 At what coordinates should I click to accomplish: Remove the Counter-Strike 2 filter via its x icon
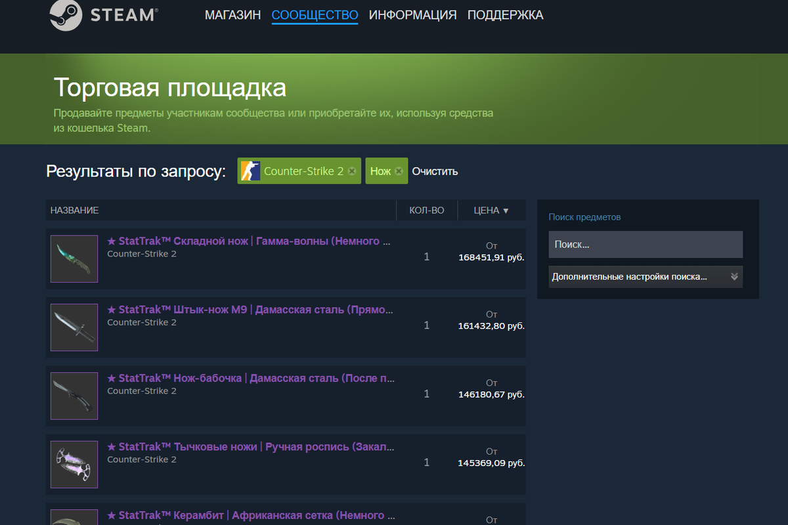click(352, 170)
